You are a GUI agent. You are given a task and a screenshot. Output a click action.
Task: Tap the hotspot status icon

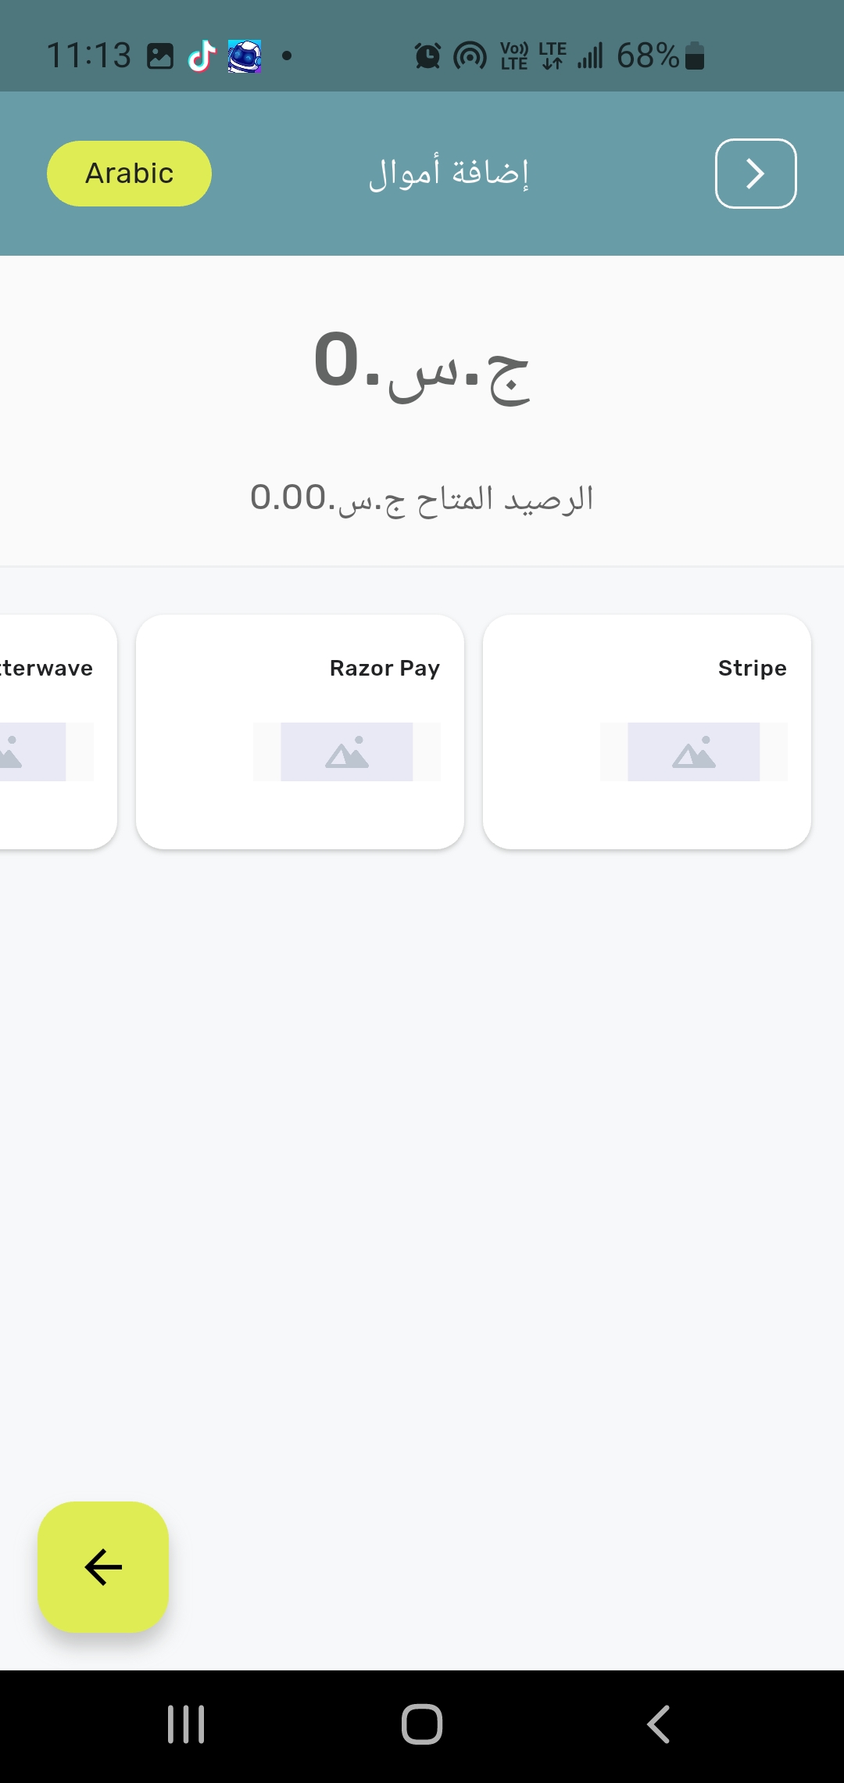tap(470, 56)
